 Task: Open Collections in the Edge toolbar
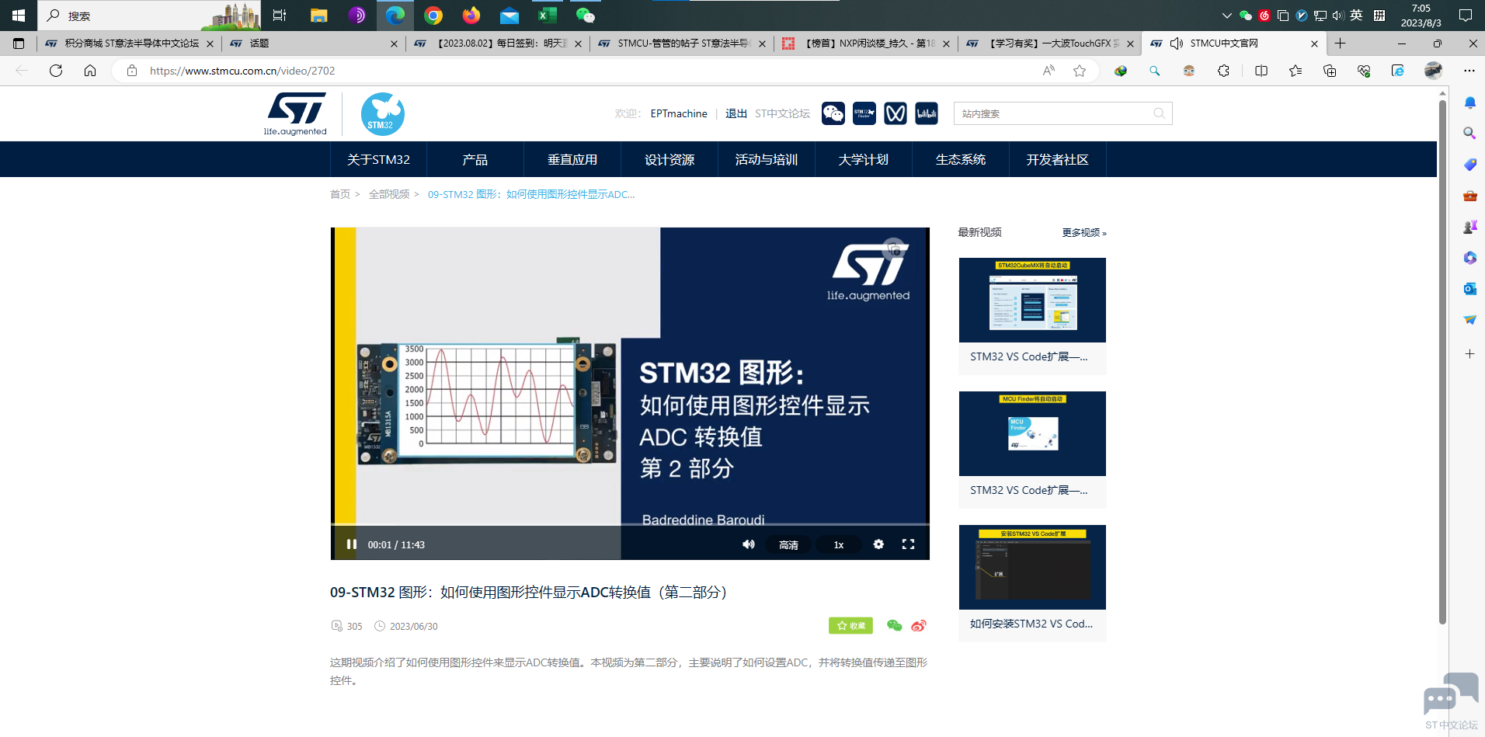point(1330,71)
